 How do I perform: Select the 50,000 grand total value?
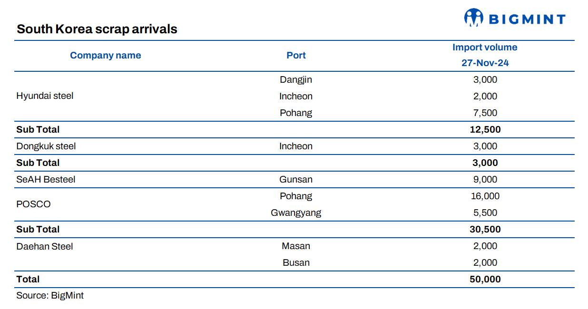485,279
